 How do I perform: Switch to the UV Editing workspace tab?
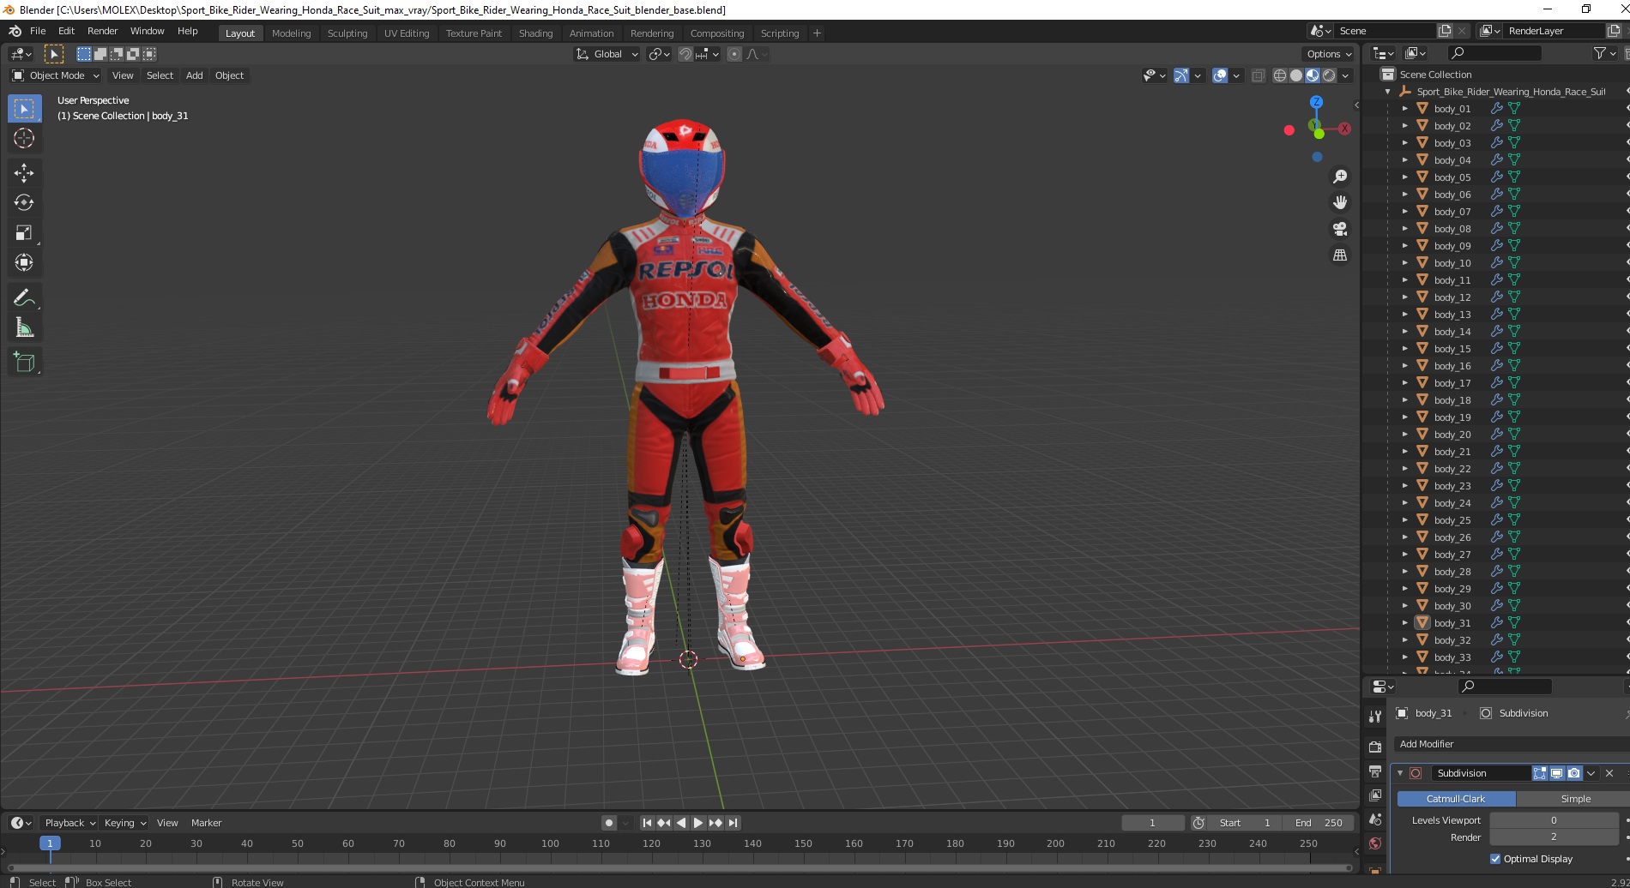pos(407,33)
